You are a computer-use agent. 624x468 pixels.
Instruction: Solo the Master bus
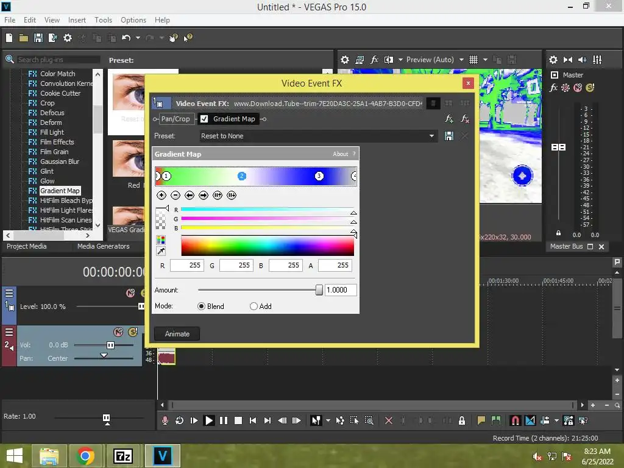[590, 88]
